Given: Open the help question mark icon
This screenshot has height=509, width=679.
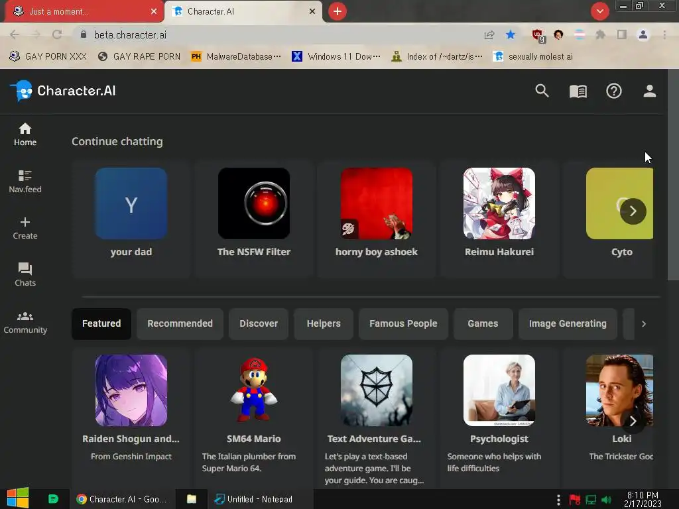Looking at the screenshot, I should pyautogui.click(x=613, y=91).
